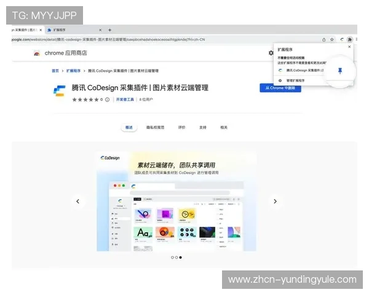Open the 评价 tab

tap(181, 127)
